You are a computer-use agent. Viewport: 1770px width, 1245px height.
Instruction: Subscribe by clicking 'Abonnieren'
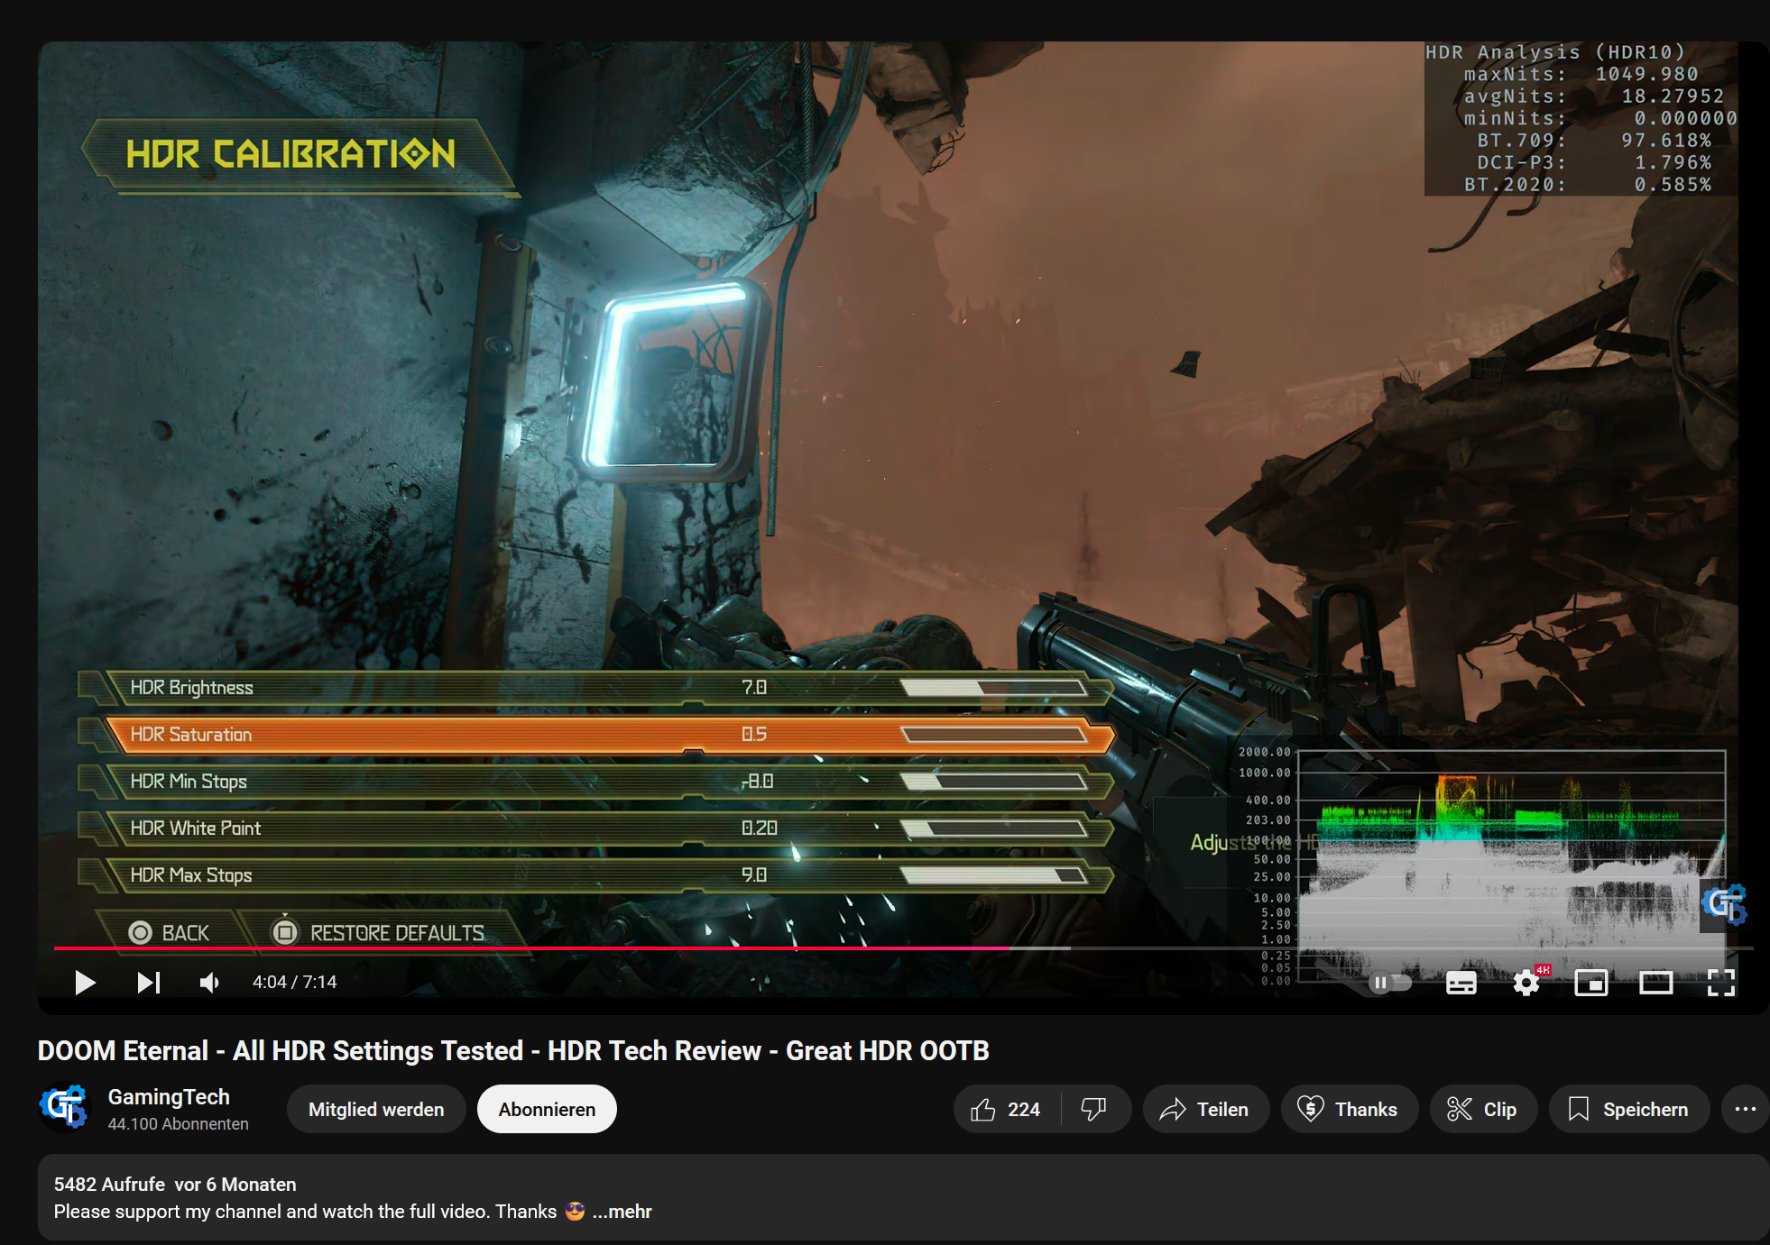tap(546, 1109)
